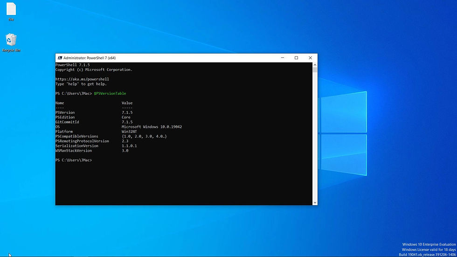The image size is (457, 257).
Task: Click the Platform row name
Action: point(64,132)
